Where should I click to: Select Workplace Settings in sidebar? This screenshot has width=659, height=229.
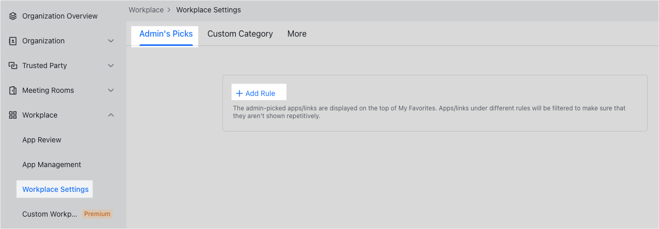point(55,189)
